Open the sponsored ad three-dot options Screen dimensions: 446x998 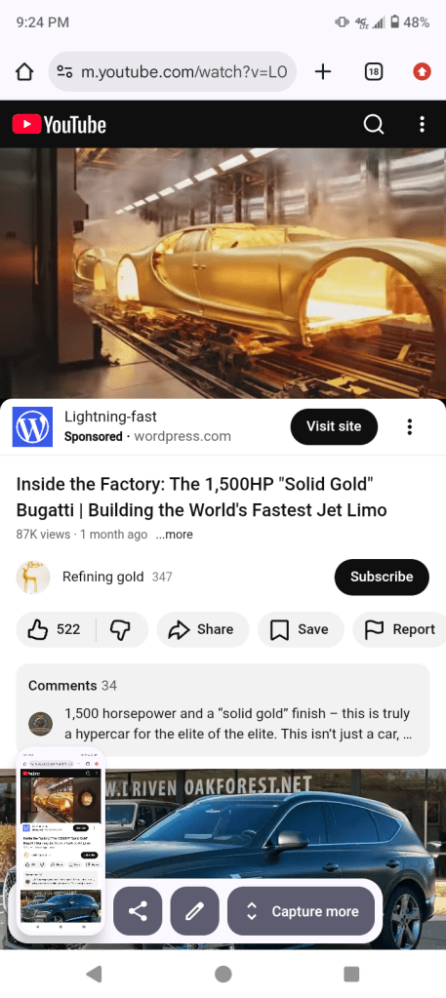click(410, 427)
